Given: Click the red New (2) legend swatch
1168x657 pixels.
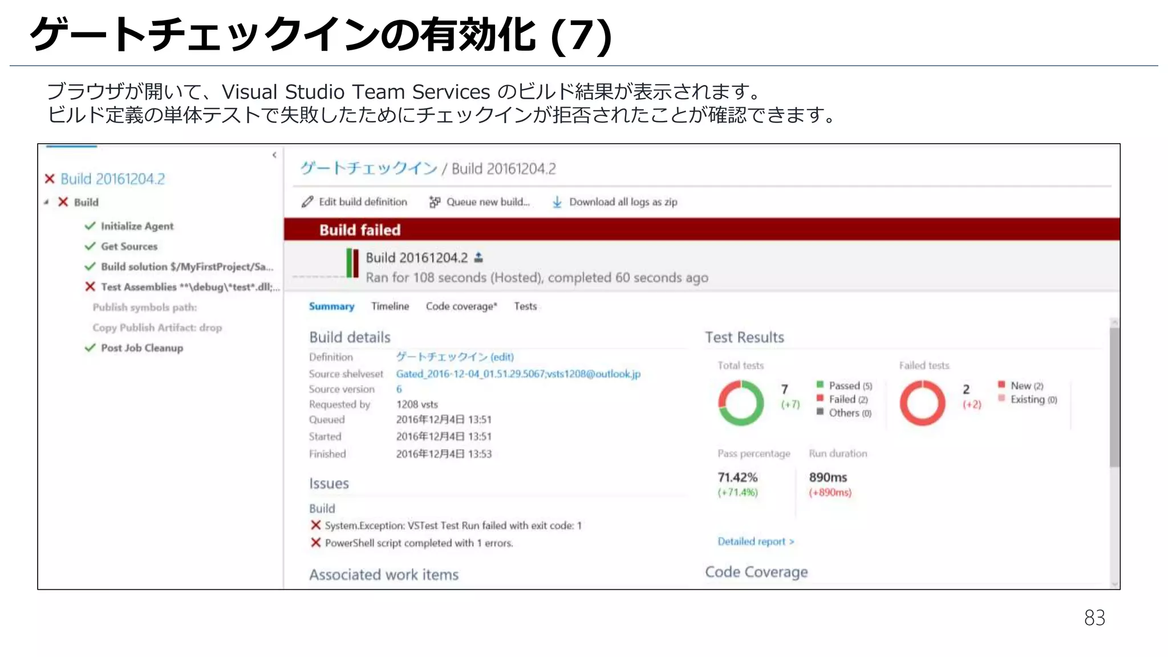Looking at the screenshot, I should [1001, 384].
